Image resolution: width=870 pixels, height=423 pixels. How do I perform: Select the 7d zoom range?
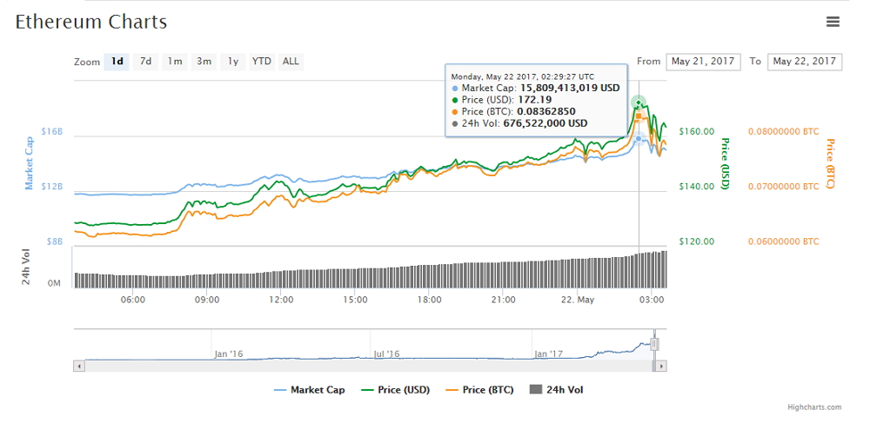pos(145,62)
